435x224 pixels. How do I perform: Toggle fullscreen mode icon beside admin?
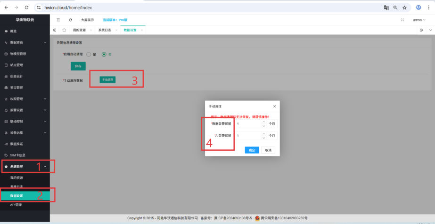402,20
